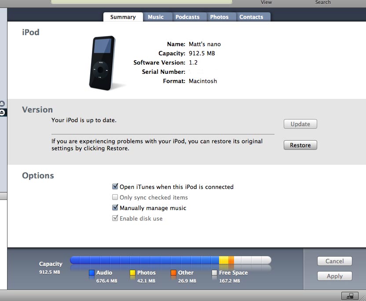Click the format value Macintosh
Viewport: 366px width, 301px height.
(203, 81)
